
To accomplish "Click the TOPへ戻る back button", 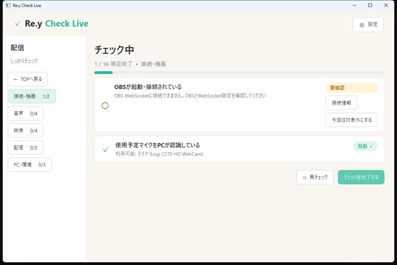I will 28,79.
